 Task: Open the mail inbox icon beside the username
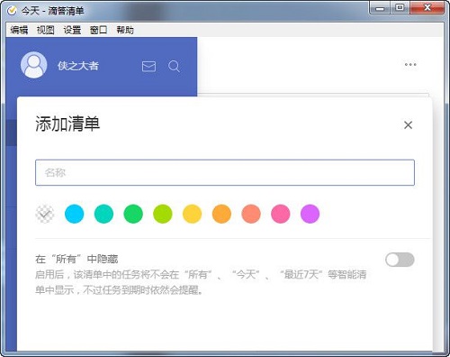(x=148, y=67)
